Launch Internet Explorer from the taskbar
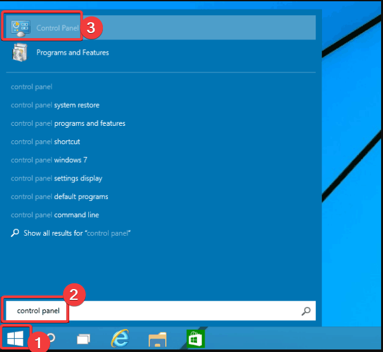383x352 pixels. coord(120,339)
